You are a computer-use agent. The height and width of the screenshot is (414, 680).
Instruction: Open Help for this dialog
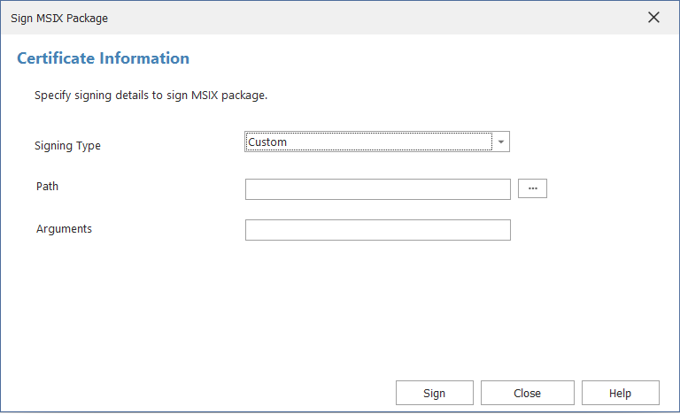pyautogui.click(x=620, y=393)
